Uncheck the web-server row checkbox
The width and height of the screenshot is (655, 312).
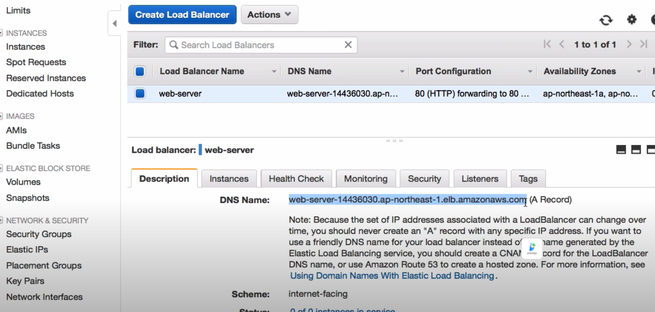pyautogui.click(x=140, y=94)
